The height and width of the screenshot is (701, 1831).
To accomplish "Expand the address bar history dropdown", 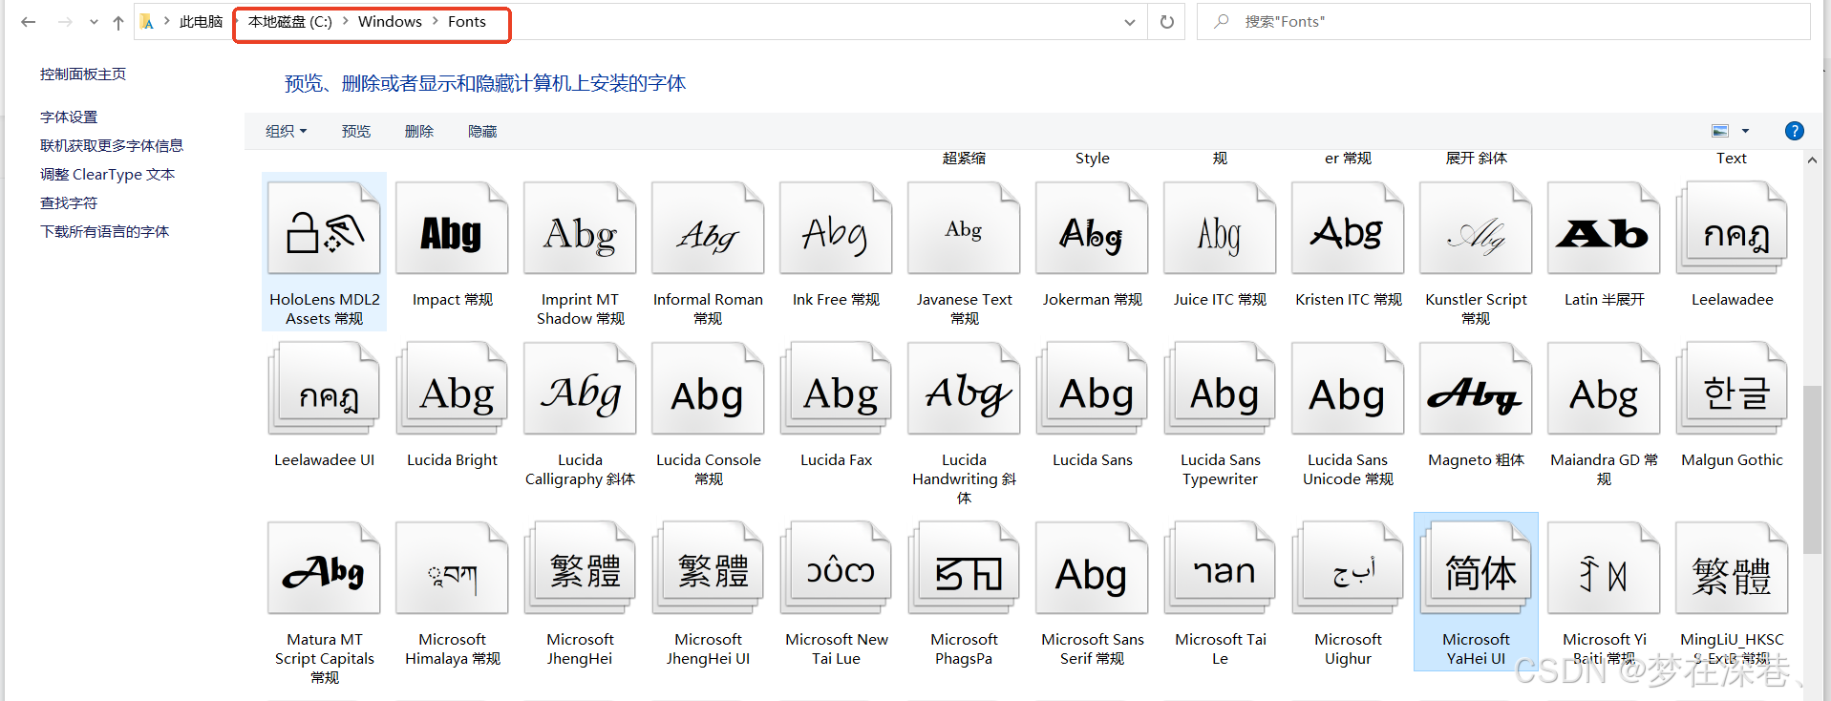I will 1130,22.
